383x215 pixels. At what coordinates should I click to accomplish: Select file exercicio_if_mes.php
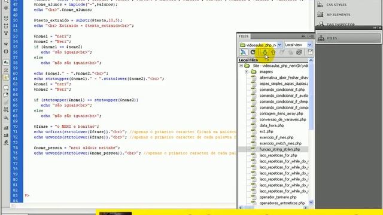pos(276,137)
